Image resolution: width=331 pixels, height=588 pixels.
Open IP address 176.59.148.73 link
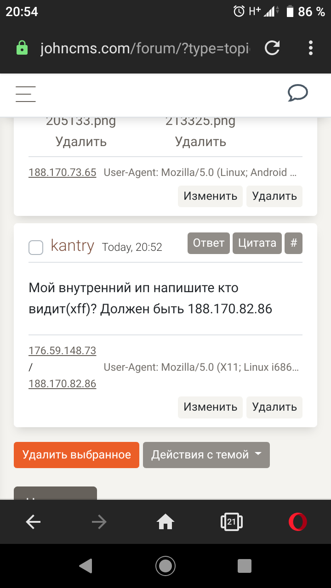point(62,351)
